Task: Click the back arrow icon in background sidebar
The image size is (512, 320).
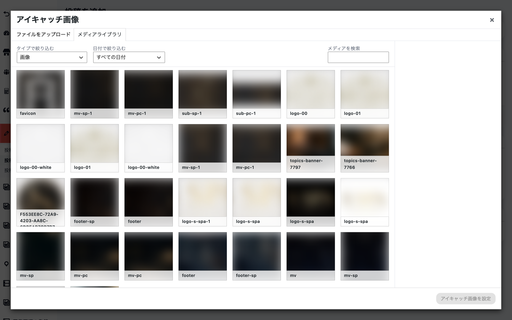Action: (6, 14)
